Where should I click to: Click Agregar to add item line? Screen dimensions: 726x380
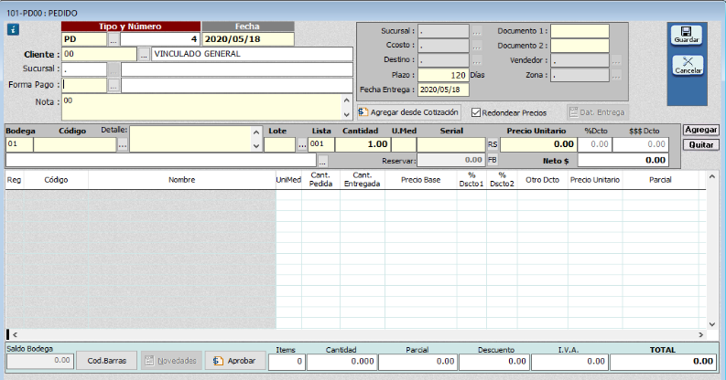point(701,130)
